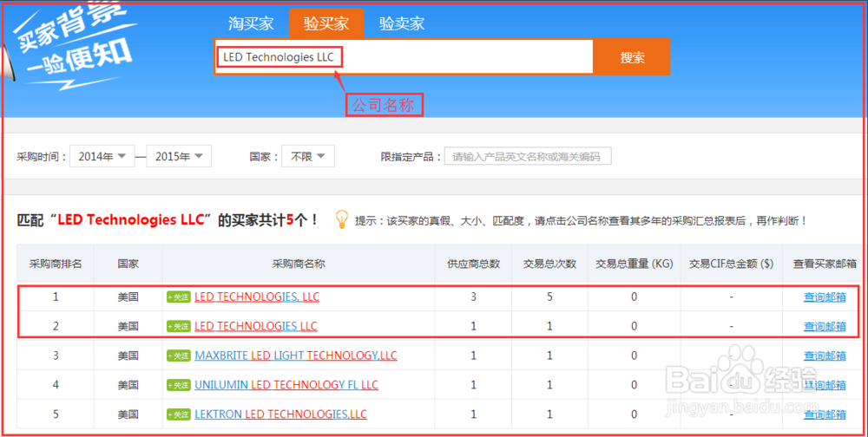Click rank number 5 in the LEKTRON row

point(56,414)
